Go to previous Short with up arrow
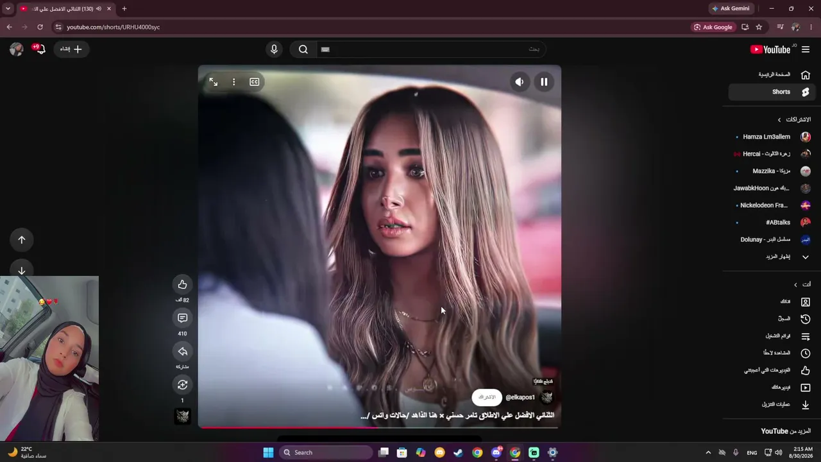The width and height of the screenshot is (821, 462). (x=22, y=239)
